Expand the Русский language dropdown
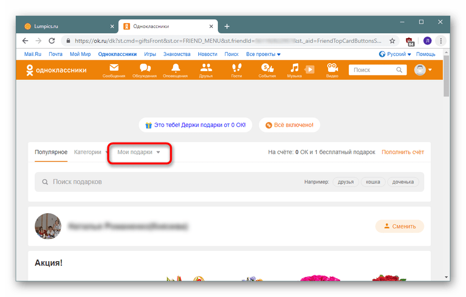This screenshot has width=466, height=297. tap(395, 54)
